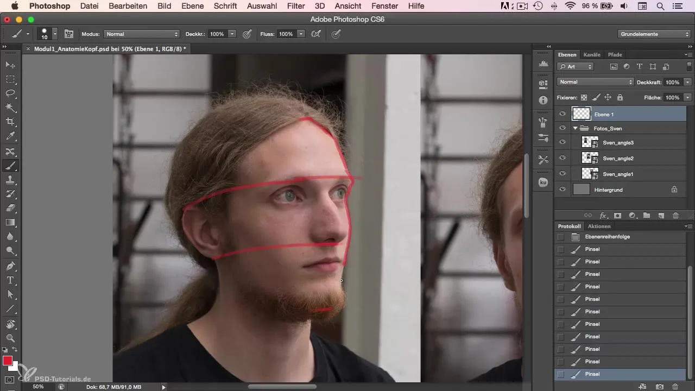
Task: Hide the Ebene 1 layer
Action: [562, 114]
